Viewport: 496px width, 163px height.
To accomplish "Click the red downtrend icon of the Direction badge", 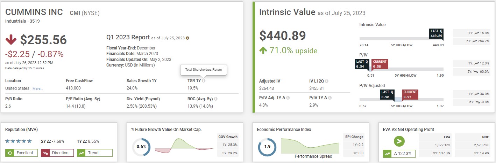I will coord(45,153).
